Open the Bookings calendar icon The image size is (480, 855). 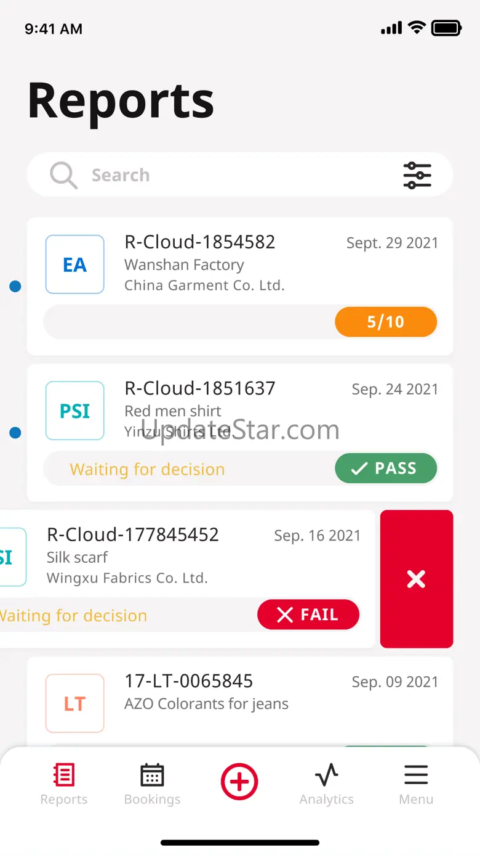click(152, 775)
